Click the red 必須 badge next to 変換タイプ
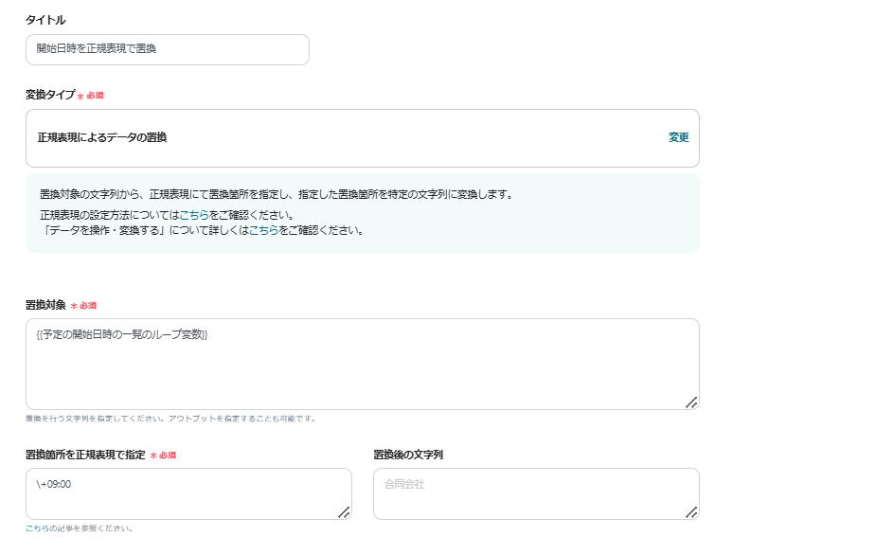893x554 pixels. tap(94, 96)
